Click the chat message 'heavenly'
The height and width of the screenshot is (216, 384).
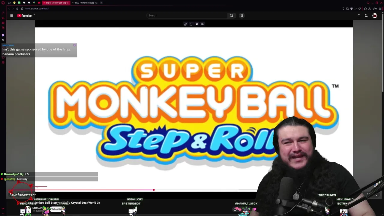(x=22, y=179)
